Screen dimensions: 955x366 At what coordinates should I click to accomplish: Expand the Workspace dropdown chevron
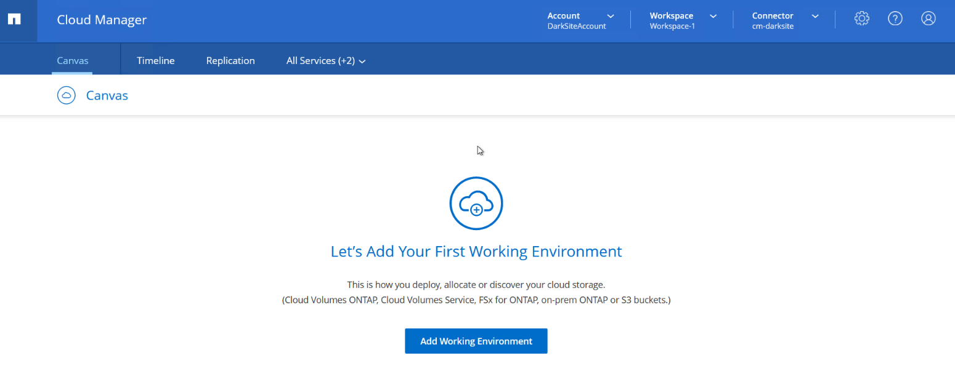(x=713, y=16)
